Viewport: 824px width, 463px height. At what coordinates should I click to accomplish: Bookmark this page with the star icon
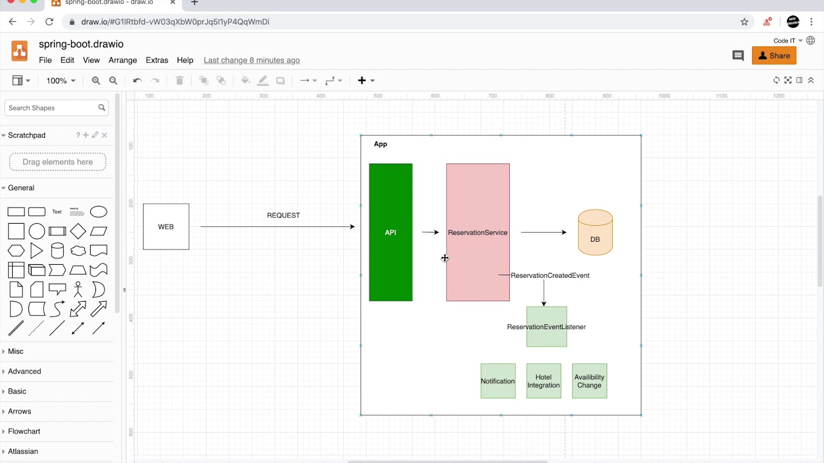[745, 22]
